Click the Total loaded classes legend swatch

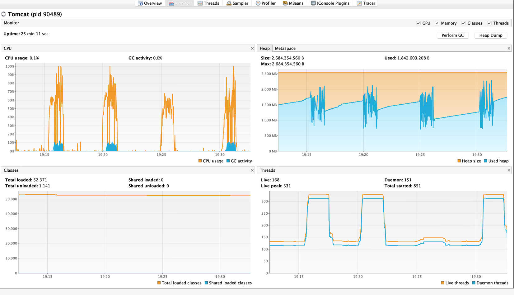tap(159, 283)
